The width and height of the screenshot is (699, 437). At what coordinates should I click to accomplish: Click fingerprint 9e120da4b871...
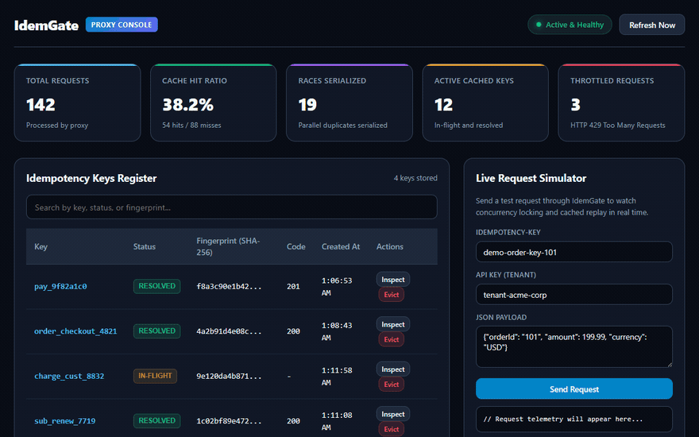tap(229, 376)
